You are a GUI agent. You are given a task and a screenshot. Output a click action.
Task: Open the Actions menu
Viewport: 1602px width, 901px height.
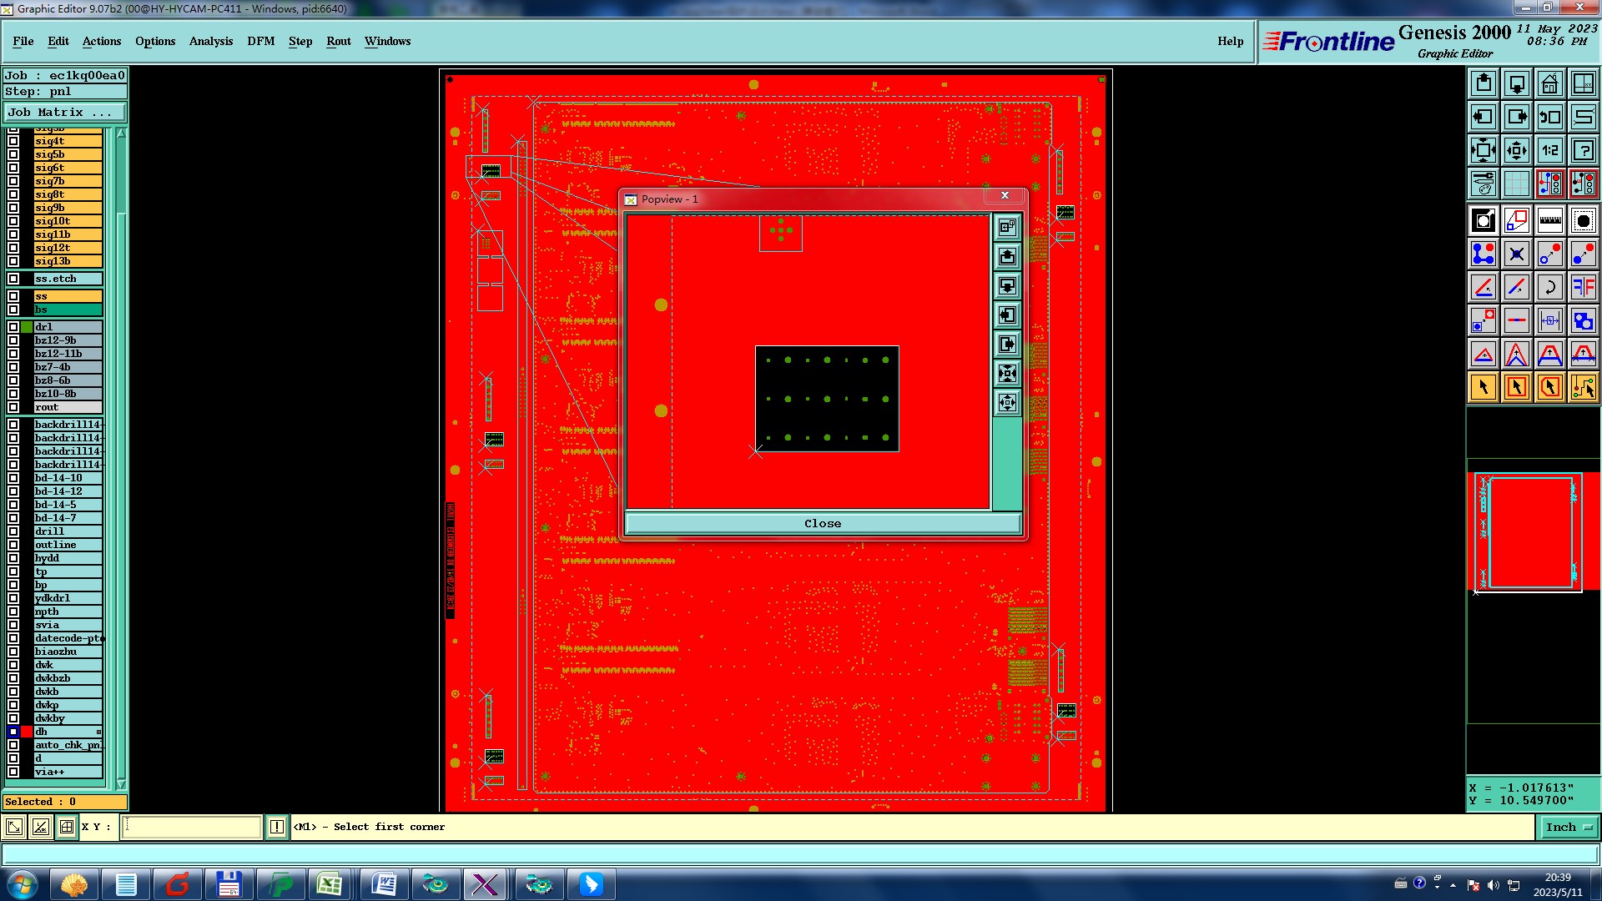click(102, 41)
